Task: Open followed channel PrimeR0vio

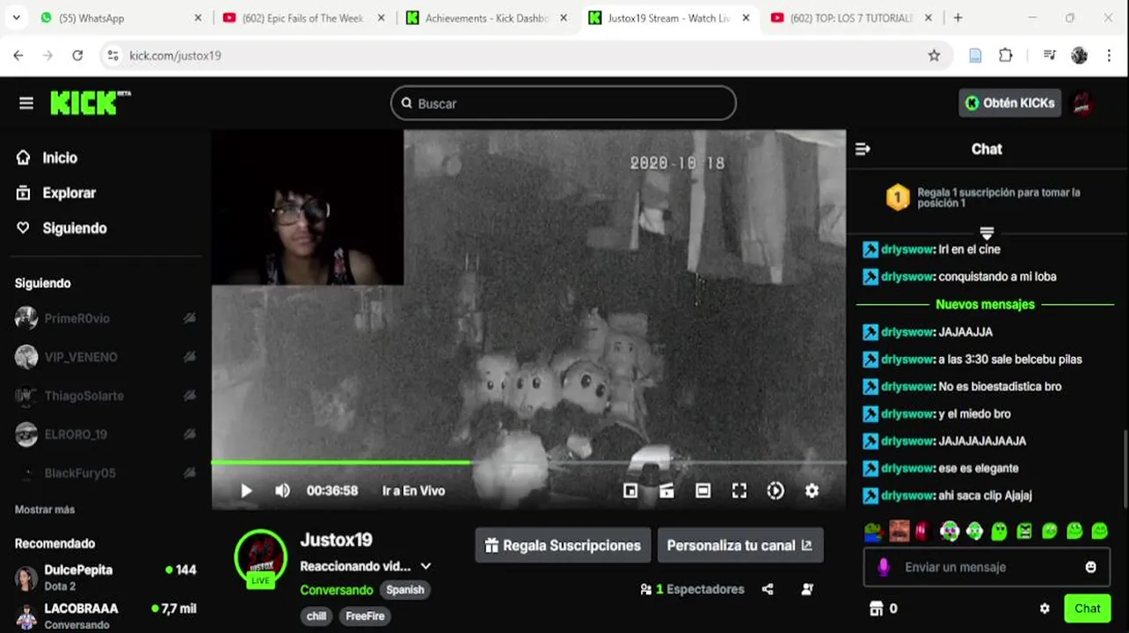Action: [106, 318]
